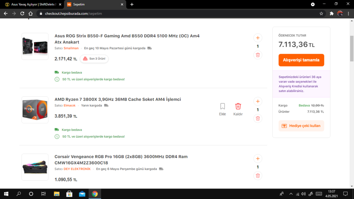Click Kaldır trash icon for Ryzen processor
The height and width of the screenshot is (199, 354).
pyautogui.click(x=238, y=106)
